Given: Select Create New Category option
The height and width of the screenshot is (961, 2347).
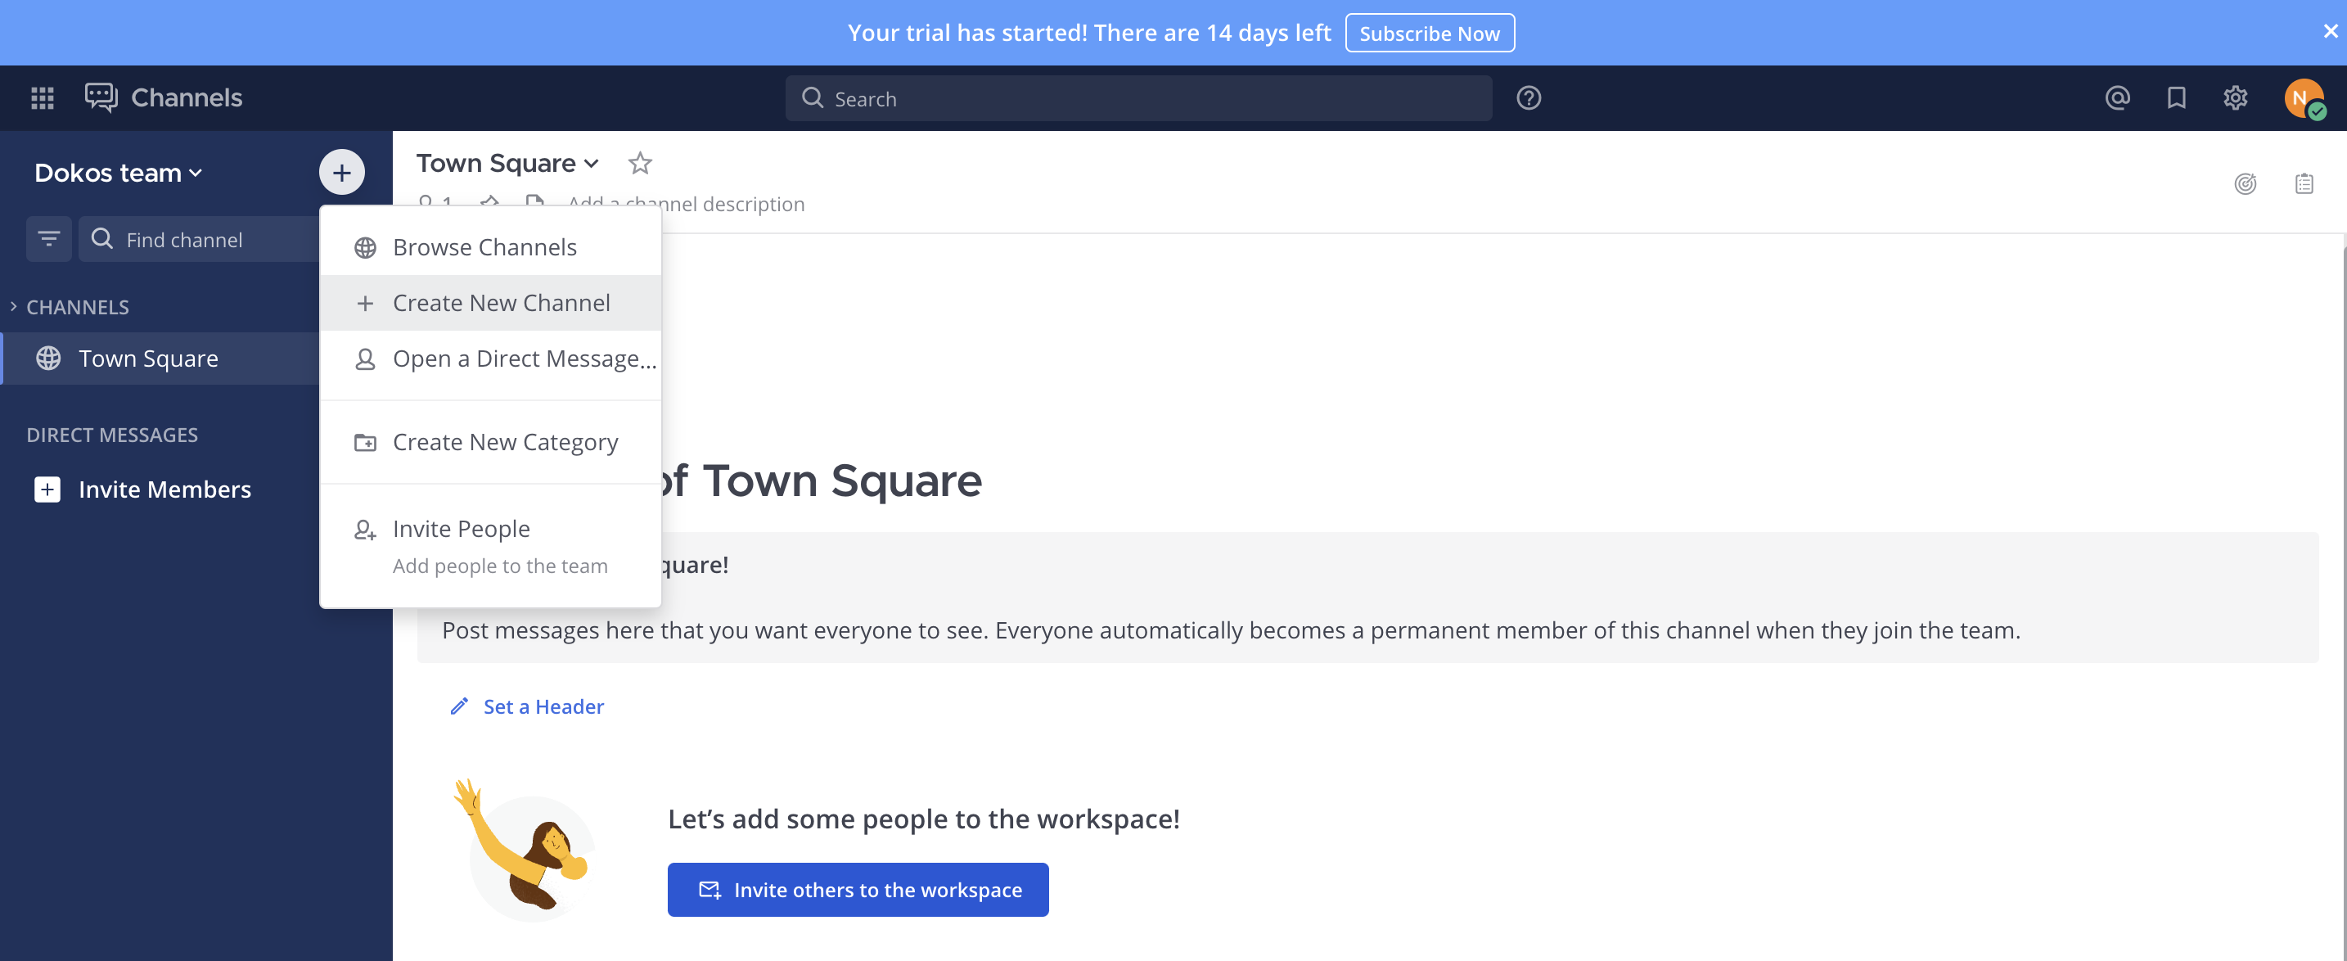Looking at the screenshot, I should click(x=505, y=442).
